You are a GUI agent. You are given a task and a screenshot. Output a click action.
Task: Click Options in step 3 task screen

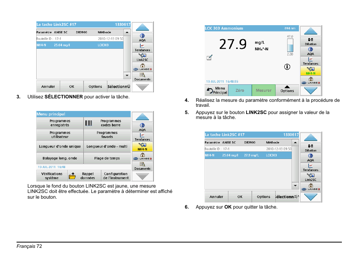tap(95, 87)
